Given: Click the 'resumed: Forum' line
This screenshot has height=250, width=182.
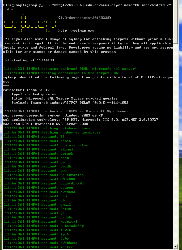Looking at the screenshot, I should [37, 209].
